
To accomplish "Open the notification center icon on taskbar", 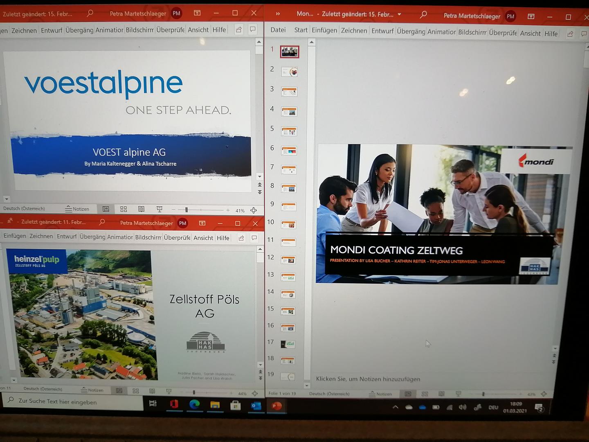I will [x=539, y=408].
